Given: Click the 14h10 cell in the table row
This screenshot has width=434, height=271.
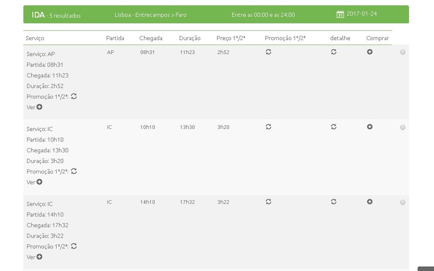Looking at the screenshot, I should click(x=147, y=202).
